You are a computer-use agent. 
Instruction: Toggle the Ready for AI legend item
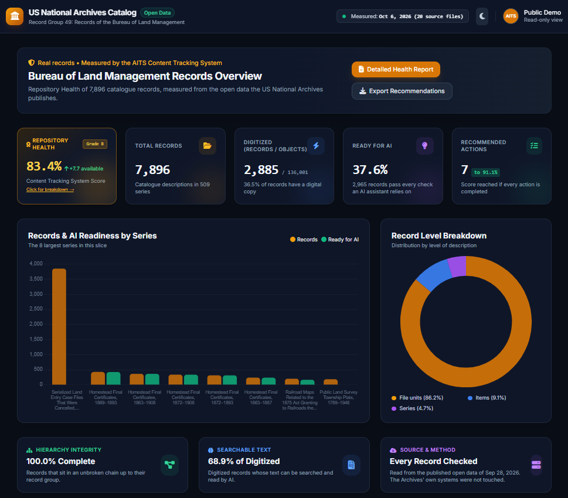tap(340, 240)
